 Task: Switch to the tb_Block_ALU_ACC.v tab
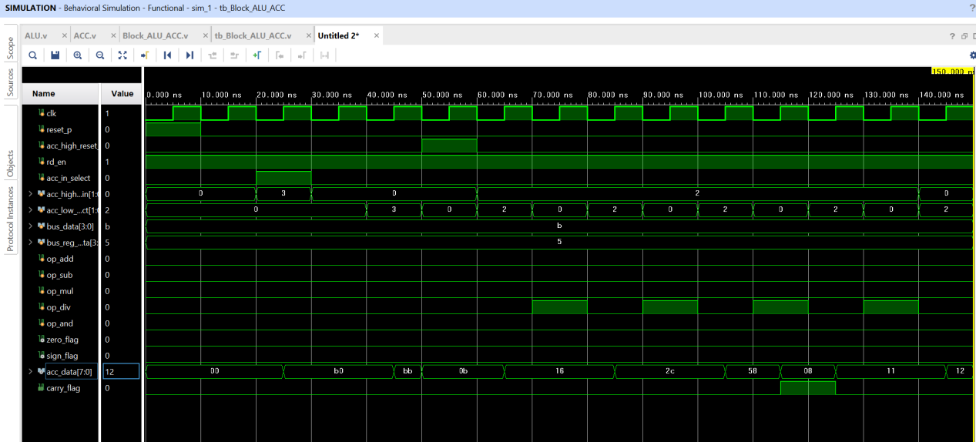253,35
